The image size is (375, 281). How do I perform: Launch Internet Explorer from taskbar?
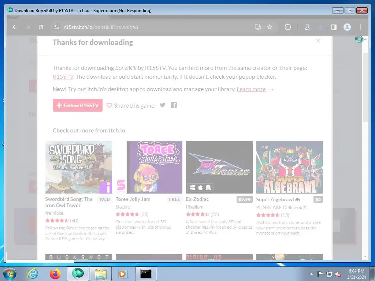(33, 274)
